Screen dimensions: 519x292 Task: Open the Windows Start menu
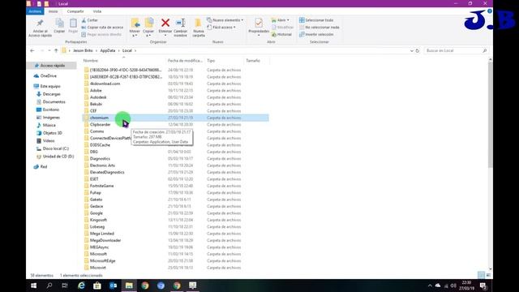33,286
